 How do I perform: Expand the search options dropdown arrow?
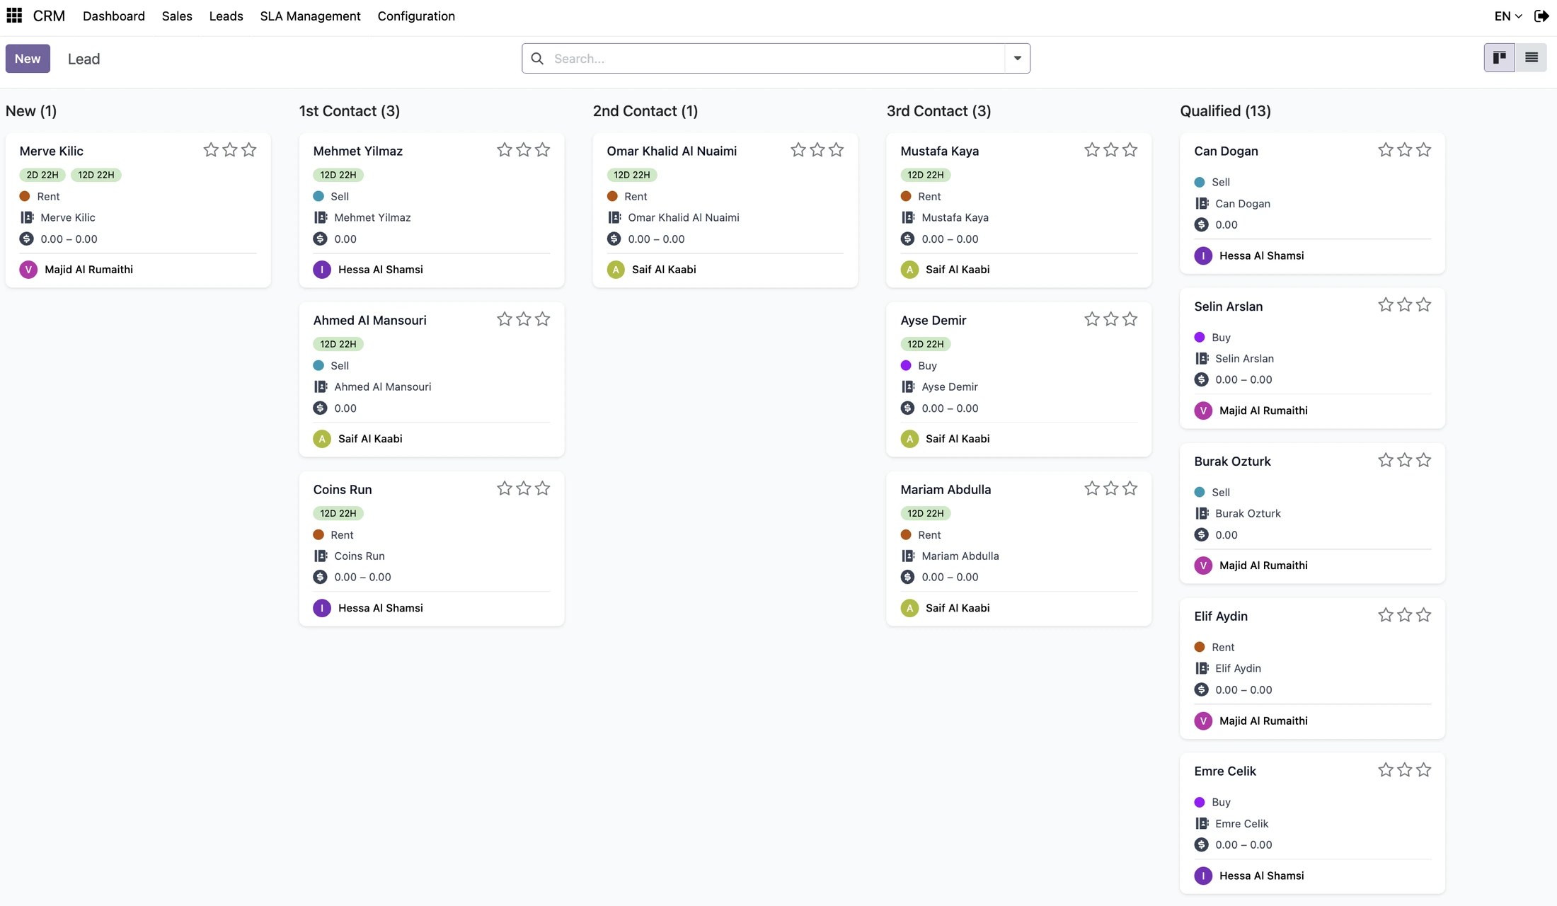click(x=1017, y=58)
